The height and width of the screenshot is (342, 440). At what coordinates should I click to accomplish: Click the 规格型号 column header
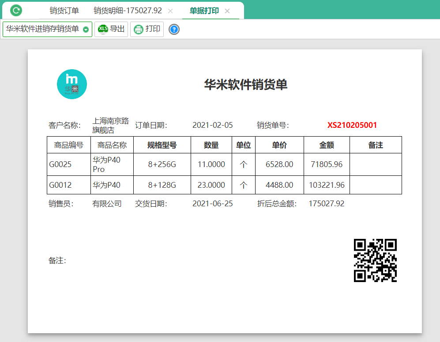[x=162, y=145]
